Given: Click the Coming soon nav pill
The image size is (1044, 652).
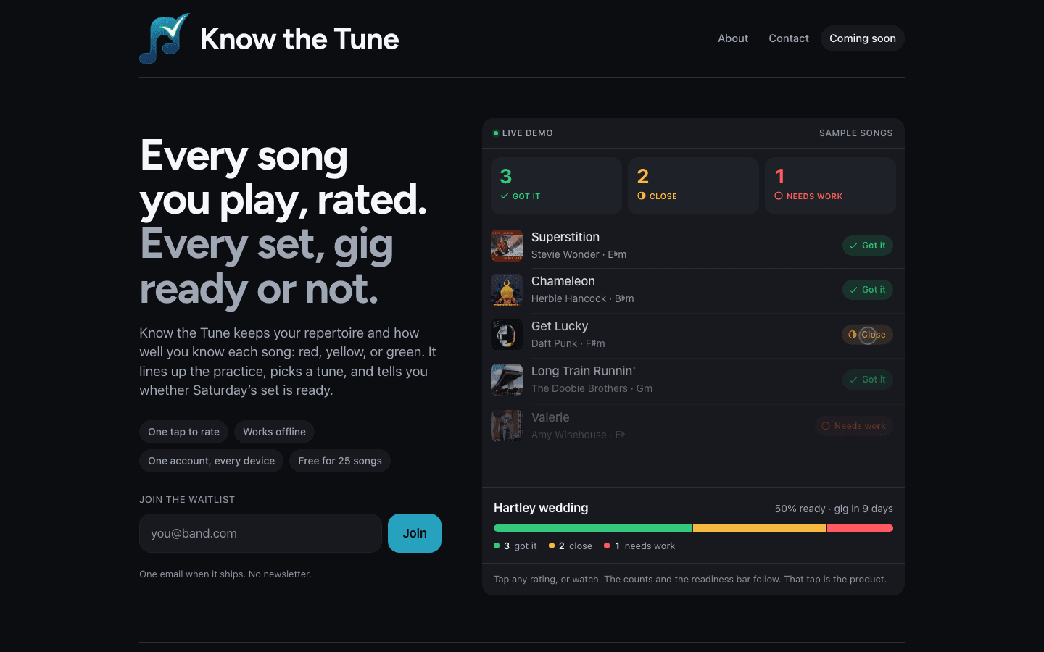Looking at the screenshot, I should (x=863, y=38).
